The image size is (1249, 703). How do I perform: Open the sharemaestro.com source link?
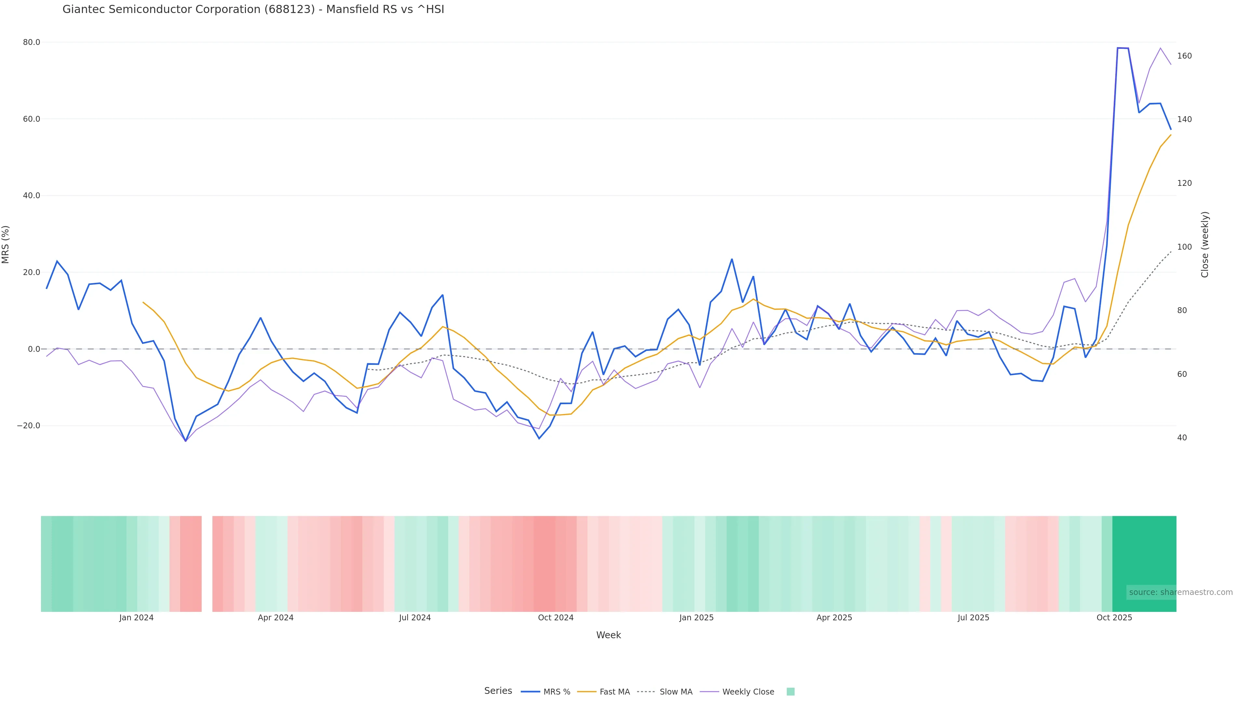click(1180, 592)
